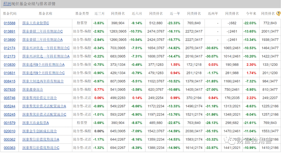Select the 298|682 ranking cell
The image size is (281, 153).
[232, 123]
